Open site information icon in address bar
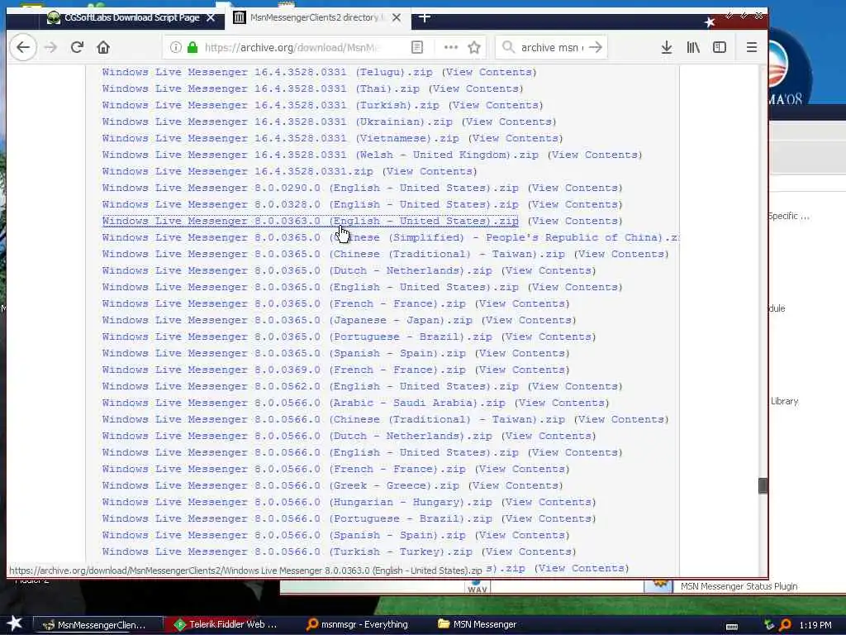This screenshot has width=846, height=635. click(175, 47)
